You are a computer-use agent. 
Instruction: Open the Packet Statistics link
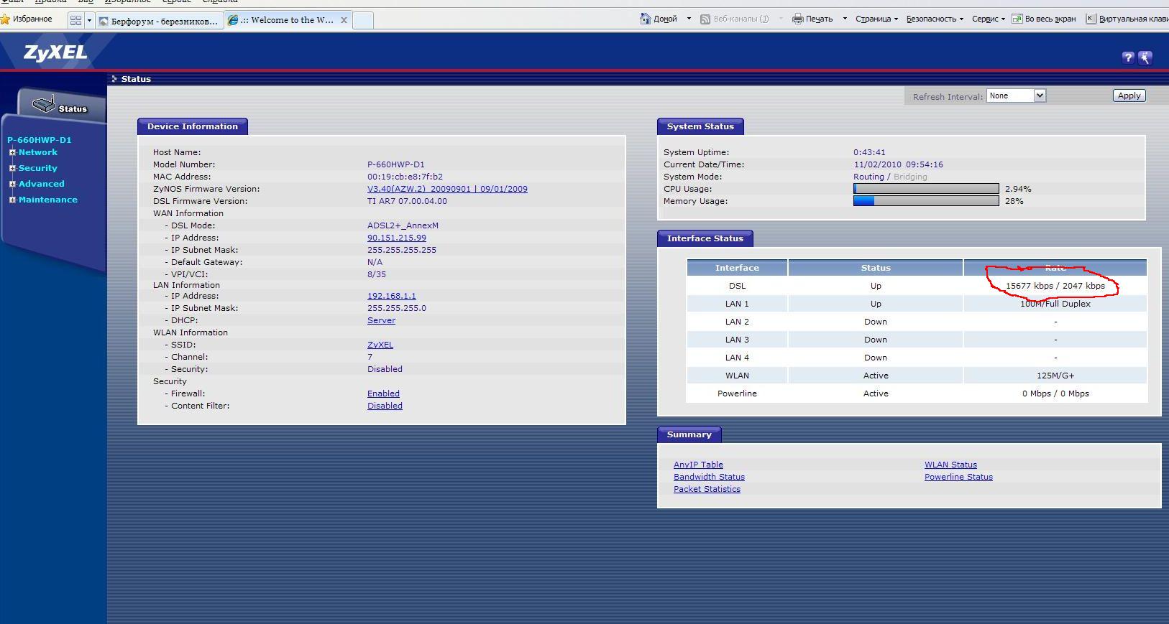[x=707, y=489]
